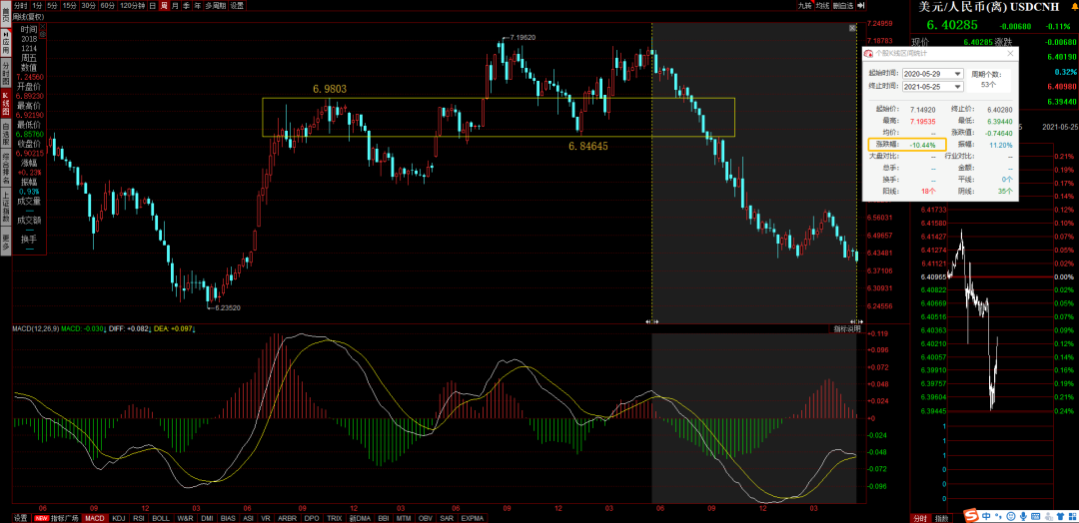The height and width of the screenshot is (523, 1079).
Task: Click the Sogou skin shirt icon
Action: pyautogui.click(x=1060, y=516)
